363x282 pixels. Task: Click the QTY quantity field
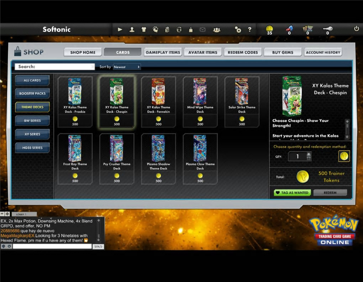(x=297, y=156)
